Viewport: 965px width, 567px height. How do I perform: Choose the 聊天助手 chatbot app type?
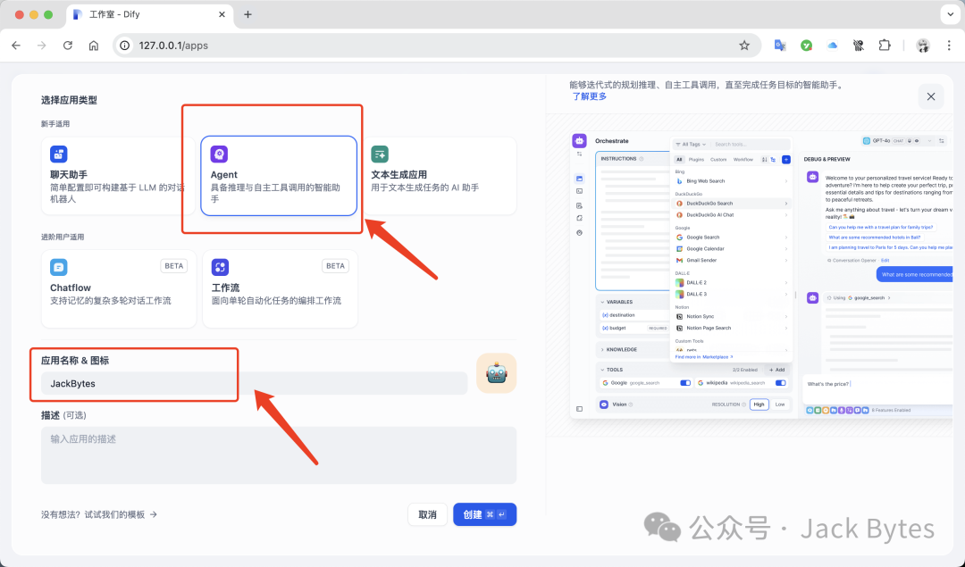[x=118, y=176]
